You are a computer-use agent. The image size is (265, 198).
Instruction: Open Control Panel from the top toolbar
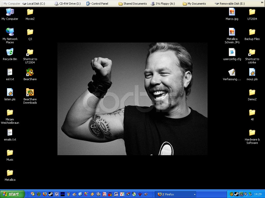97,4
